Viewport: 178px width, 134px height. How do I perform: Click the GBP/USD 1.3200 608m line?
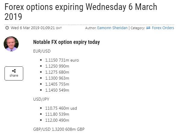(x=59, y=129)
